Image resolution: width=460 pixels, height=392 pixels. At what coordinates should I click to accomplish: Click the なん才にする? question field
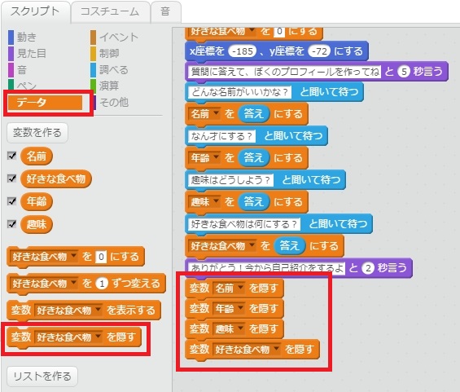(x=221, y=136)
